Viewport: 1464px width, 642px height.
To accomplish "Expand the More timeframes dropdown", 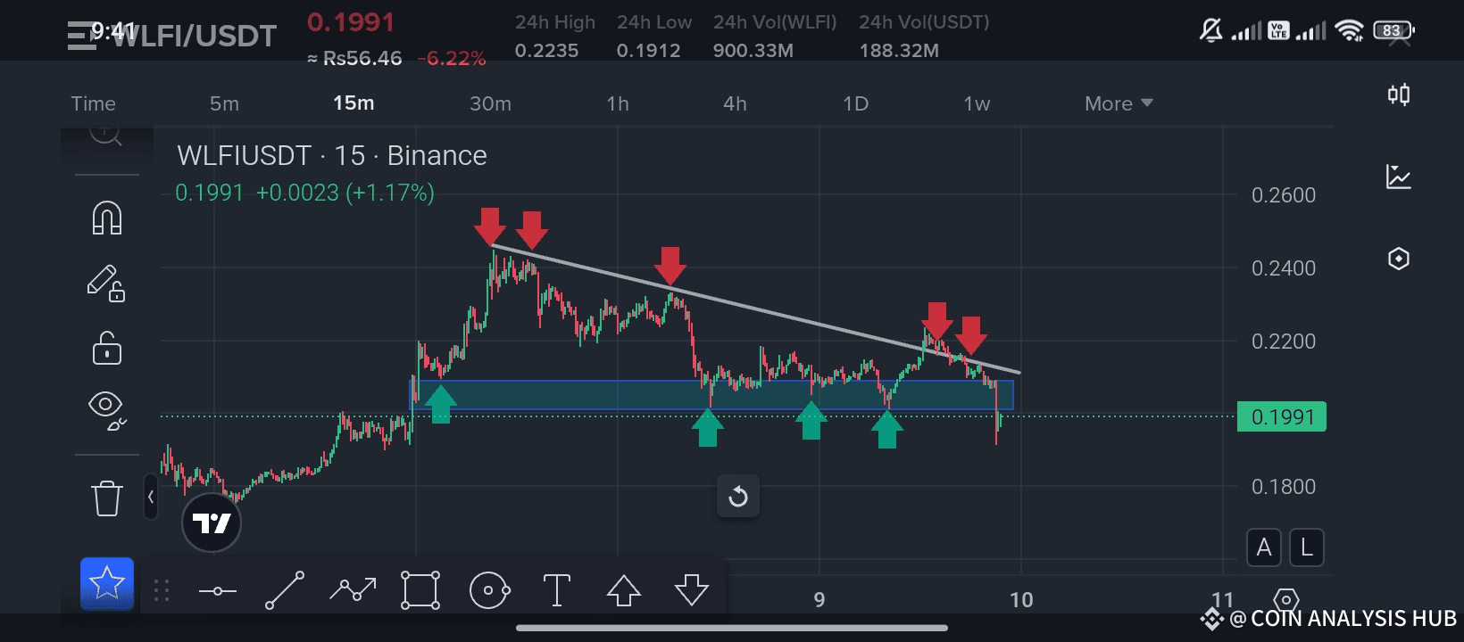I will pos(1119,103).
